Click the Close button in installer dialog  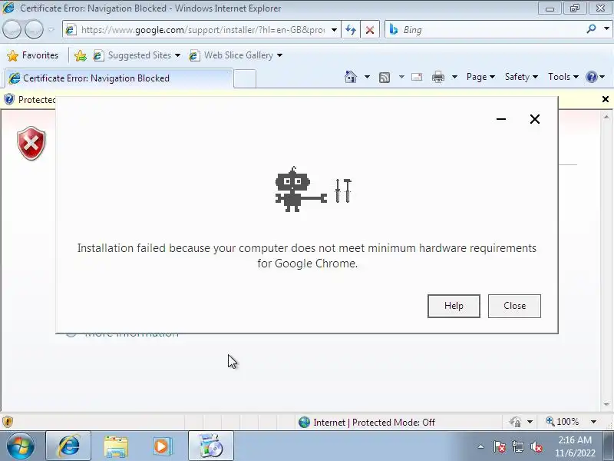514,306
